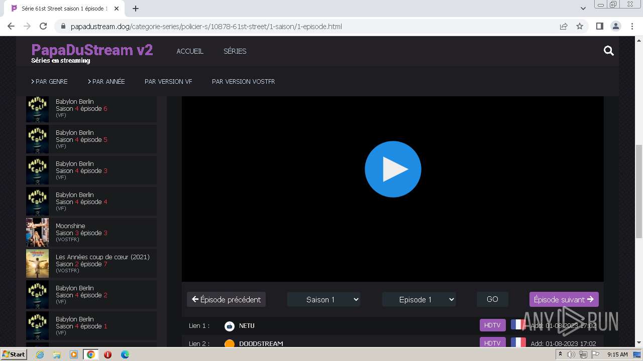
Task: Click the NETU player icon
Action: click(x=230, y=326)
